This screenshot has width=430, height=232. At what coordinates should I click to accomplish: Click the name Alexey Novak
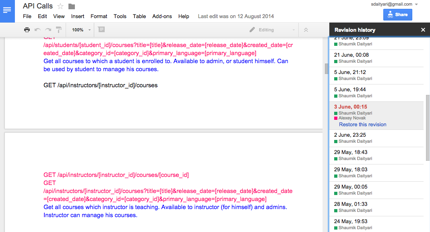[352, 118]
